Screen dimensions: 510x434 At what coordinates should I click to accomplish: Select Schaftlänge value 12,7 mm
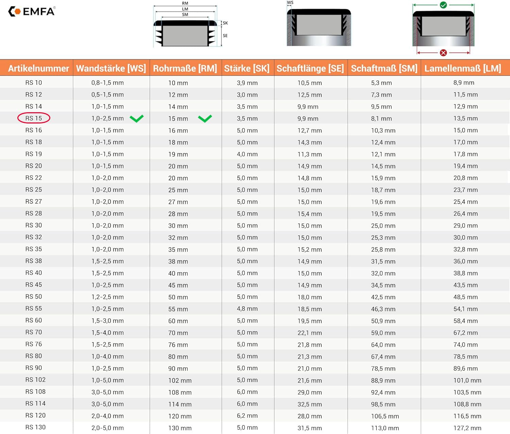pyautogui.click(x=310, y=130)
